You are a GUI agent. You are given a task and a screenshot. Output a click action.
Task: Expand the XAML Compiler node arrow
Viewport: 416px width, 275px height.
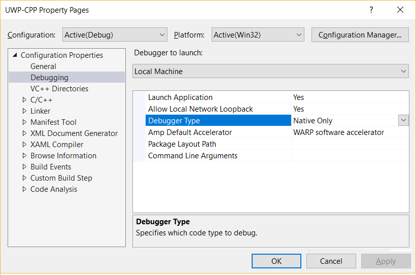coord(24,144)
